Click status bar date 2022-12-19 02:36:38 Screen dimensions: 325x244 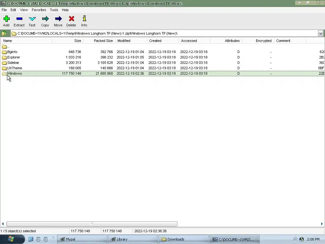pyautogui.click(x=150, y=231)
